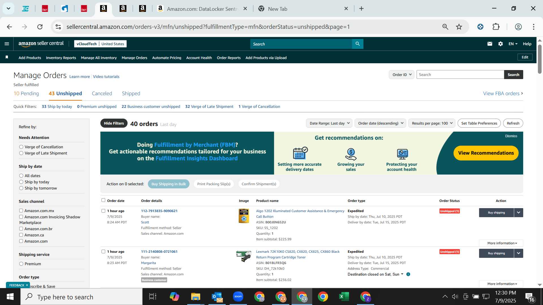The image size is (543, 305).
Task: Open the browser extensions puzzle icon
Action: [496, 27]
